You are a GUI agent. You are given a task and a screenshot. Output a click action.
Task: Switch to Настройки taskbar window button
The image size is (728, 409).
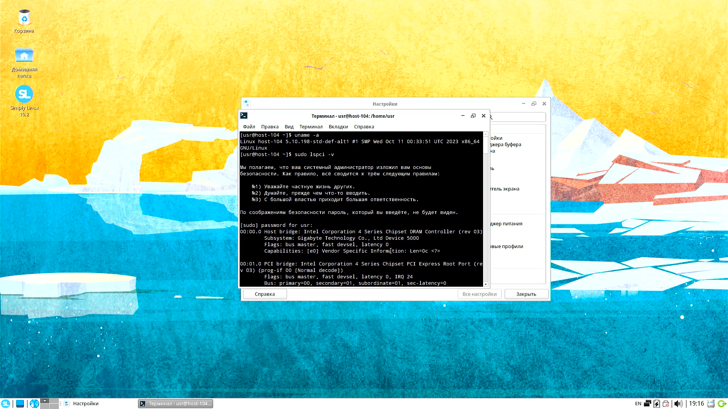coord(85,404)
